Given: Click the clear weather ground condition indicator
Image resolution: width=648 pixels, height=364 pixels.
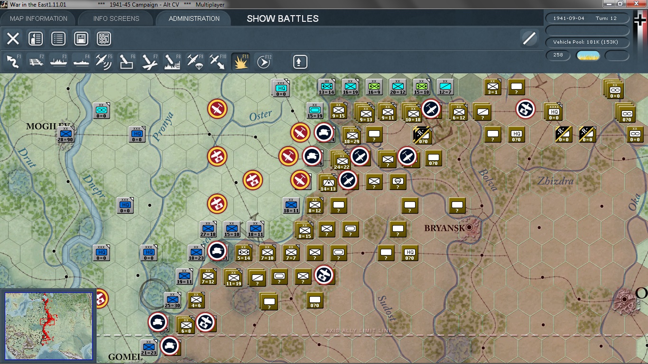Looking at the screenshot, I should (588, 55).
